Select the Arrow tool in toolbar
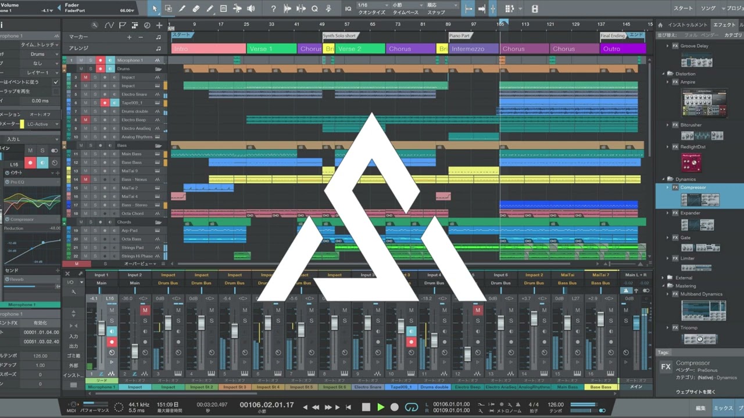 click(x=155, y=9)
